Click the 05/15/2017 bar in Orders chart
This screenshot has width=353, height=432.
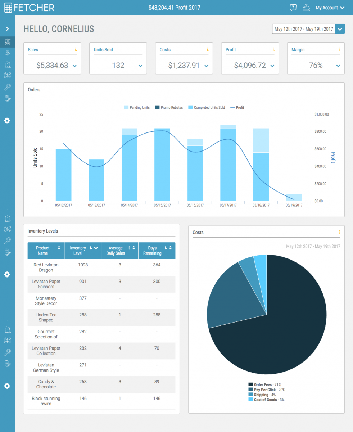[x=162, y=166]
